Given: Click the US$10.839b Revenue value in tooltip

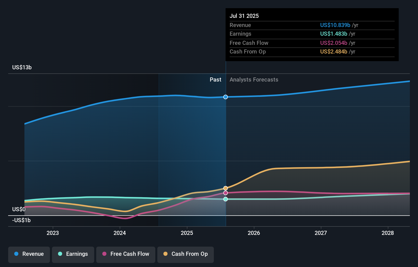Looking at the screenshot, I should pos(335,25).
